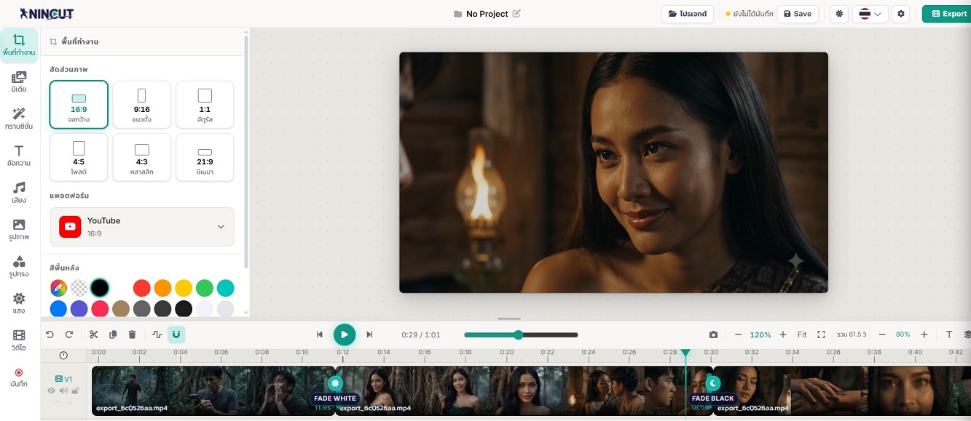Click the clock icon left of the time ruler

click(63, 355)
